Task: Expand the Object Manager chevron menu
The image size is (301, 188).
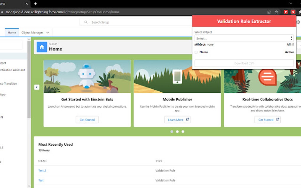Action: click(x=48, y=33)
